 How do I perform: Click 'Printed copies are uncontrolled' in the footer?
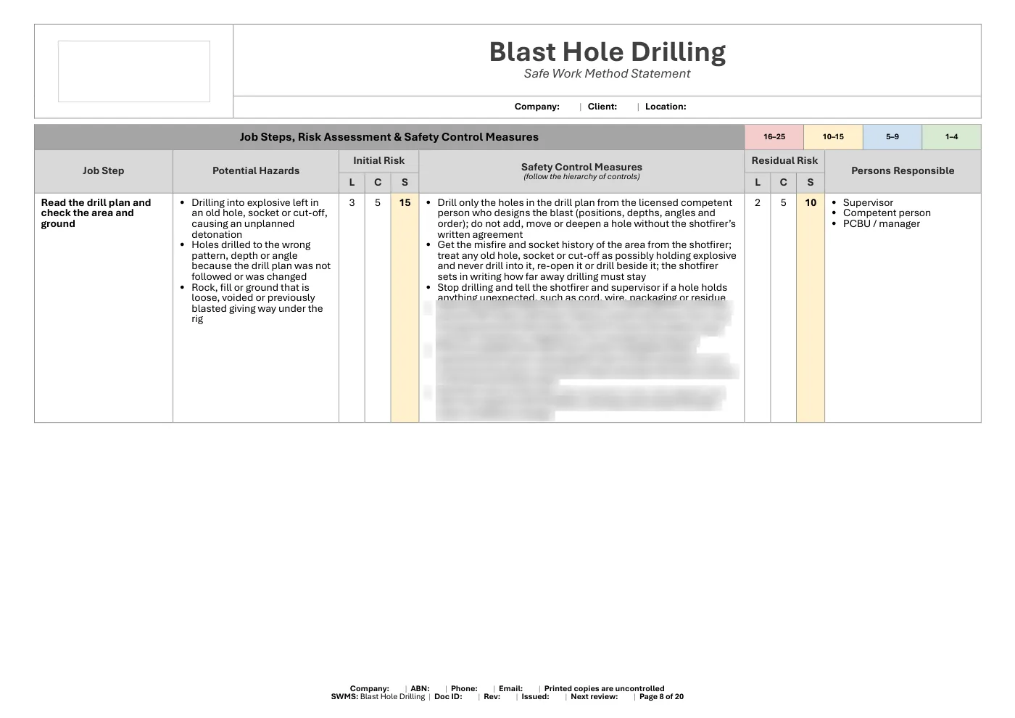coord(605,689)
